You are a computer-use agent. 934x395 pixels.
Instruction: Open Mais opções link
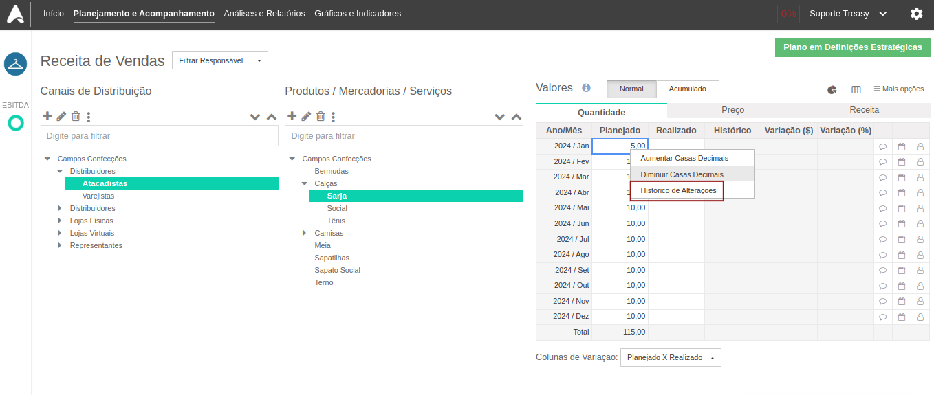click(899, 89)
